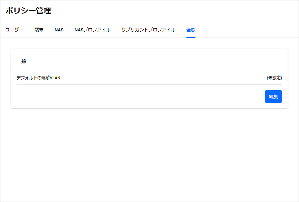The height and width of the screenshot is (202, 299).
Task: Open the 端末 tab
Action: pyautogui.click(x=39, y=30)
